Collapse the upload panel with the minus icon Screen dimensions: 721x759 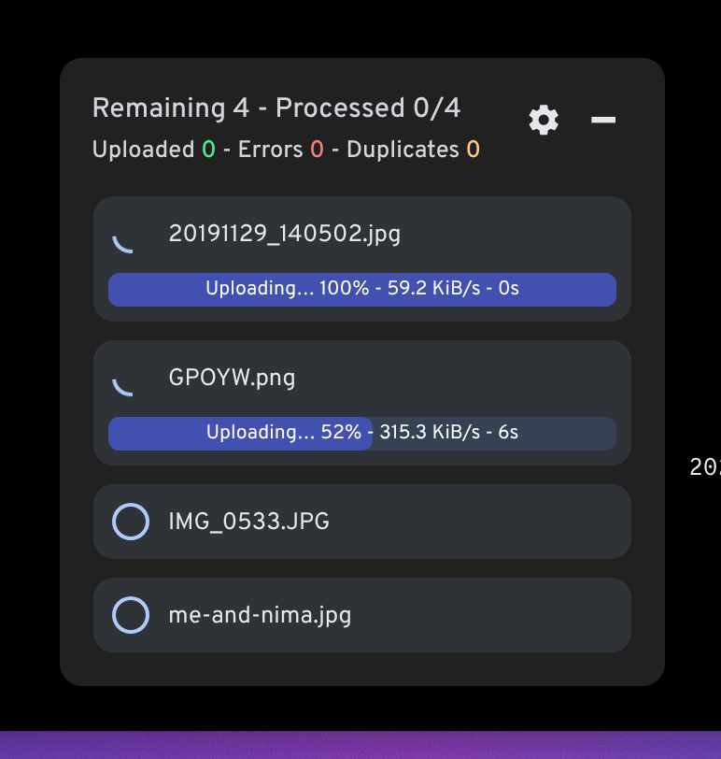coord(603,120)
